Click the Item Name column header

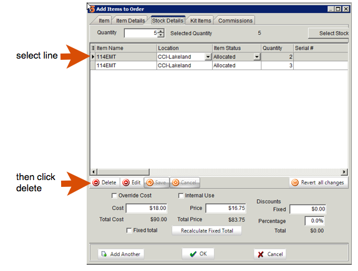(x=126, y=48)
